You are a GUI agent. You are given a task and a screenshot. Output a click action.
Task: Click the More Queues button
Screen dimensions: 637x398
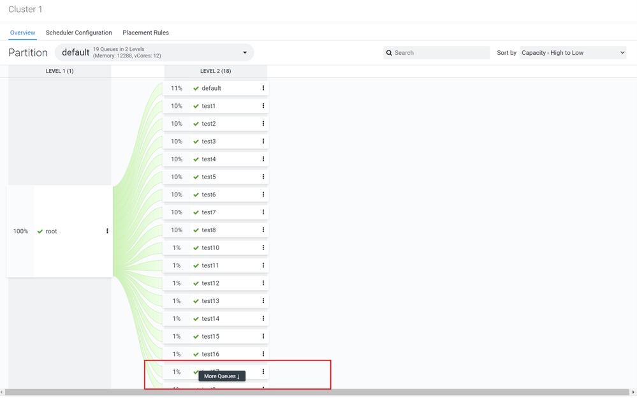point(222,376)
